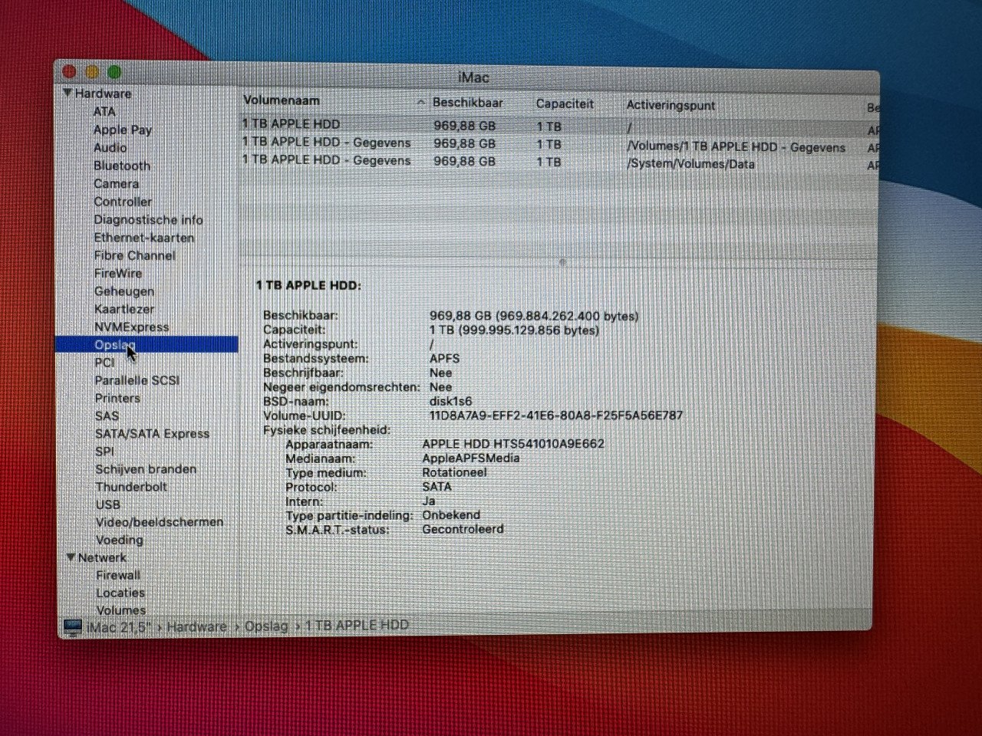The width and height of the screenshot is (982, 736).
Task: Select PCI in the sidebar
Action: [x=104, y=363]
